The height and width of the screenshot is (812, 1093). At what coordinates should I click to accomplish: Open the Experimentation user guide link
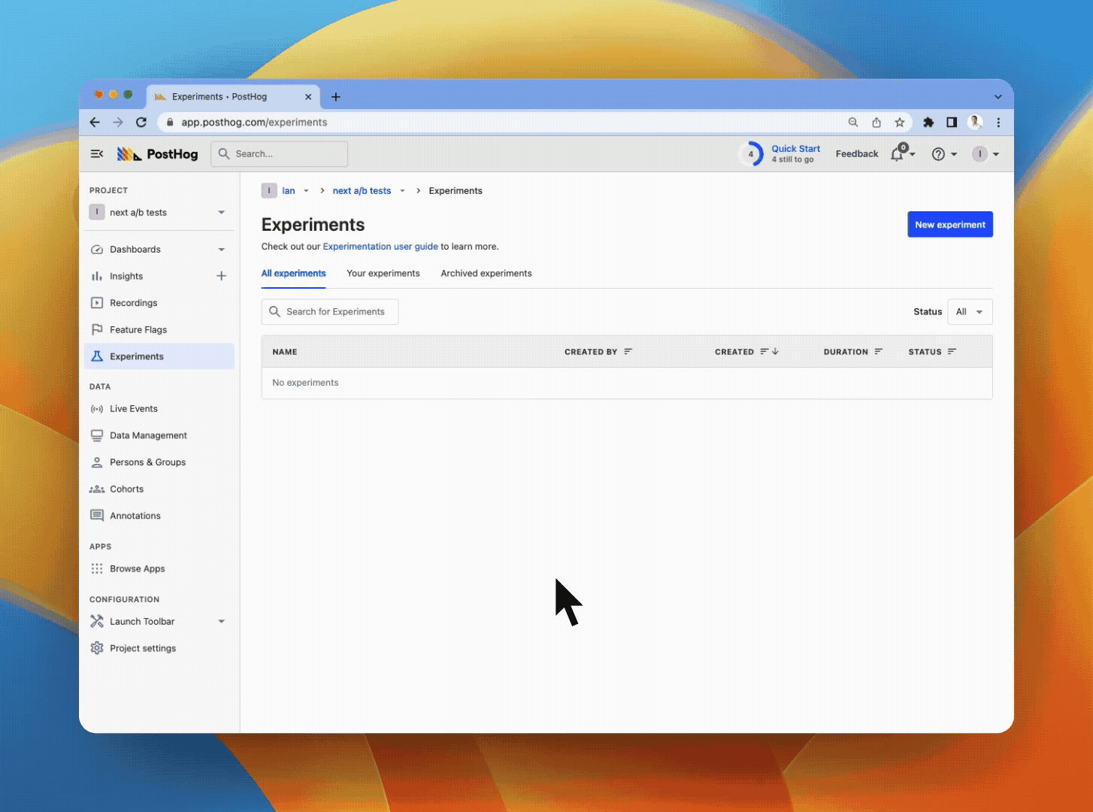[x=380, y=247]
